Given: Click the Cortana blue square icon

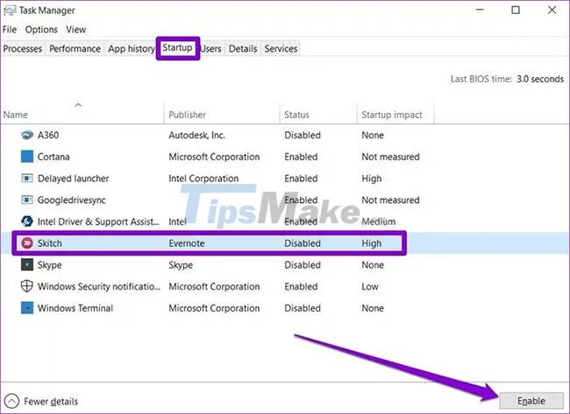Looking at the screenshot, I should [27, 157].
